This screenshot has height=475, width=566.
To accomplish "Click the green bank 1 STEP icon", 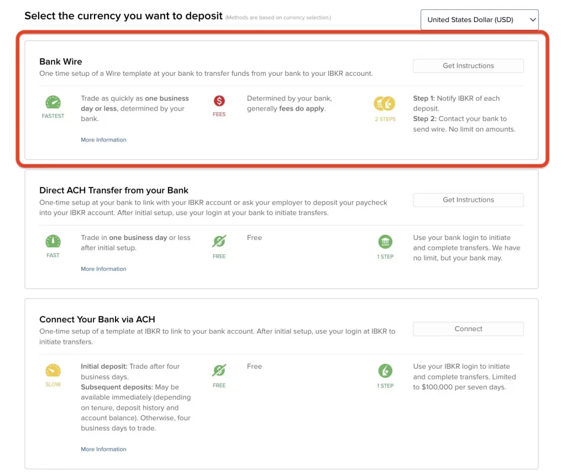I will 385,242.
